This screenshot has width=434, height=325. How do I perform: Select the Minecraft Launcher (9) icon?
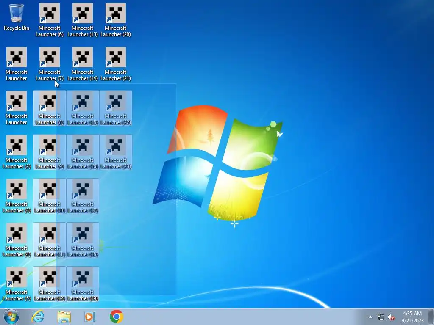(50, 152)
